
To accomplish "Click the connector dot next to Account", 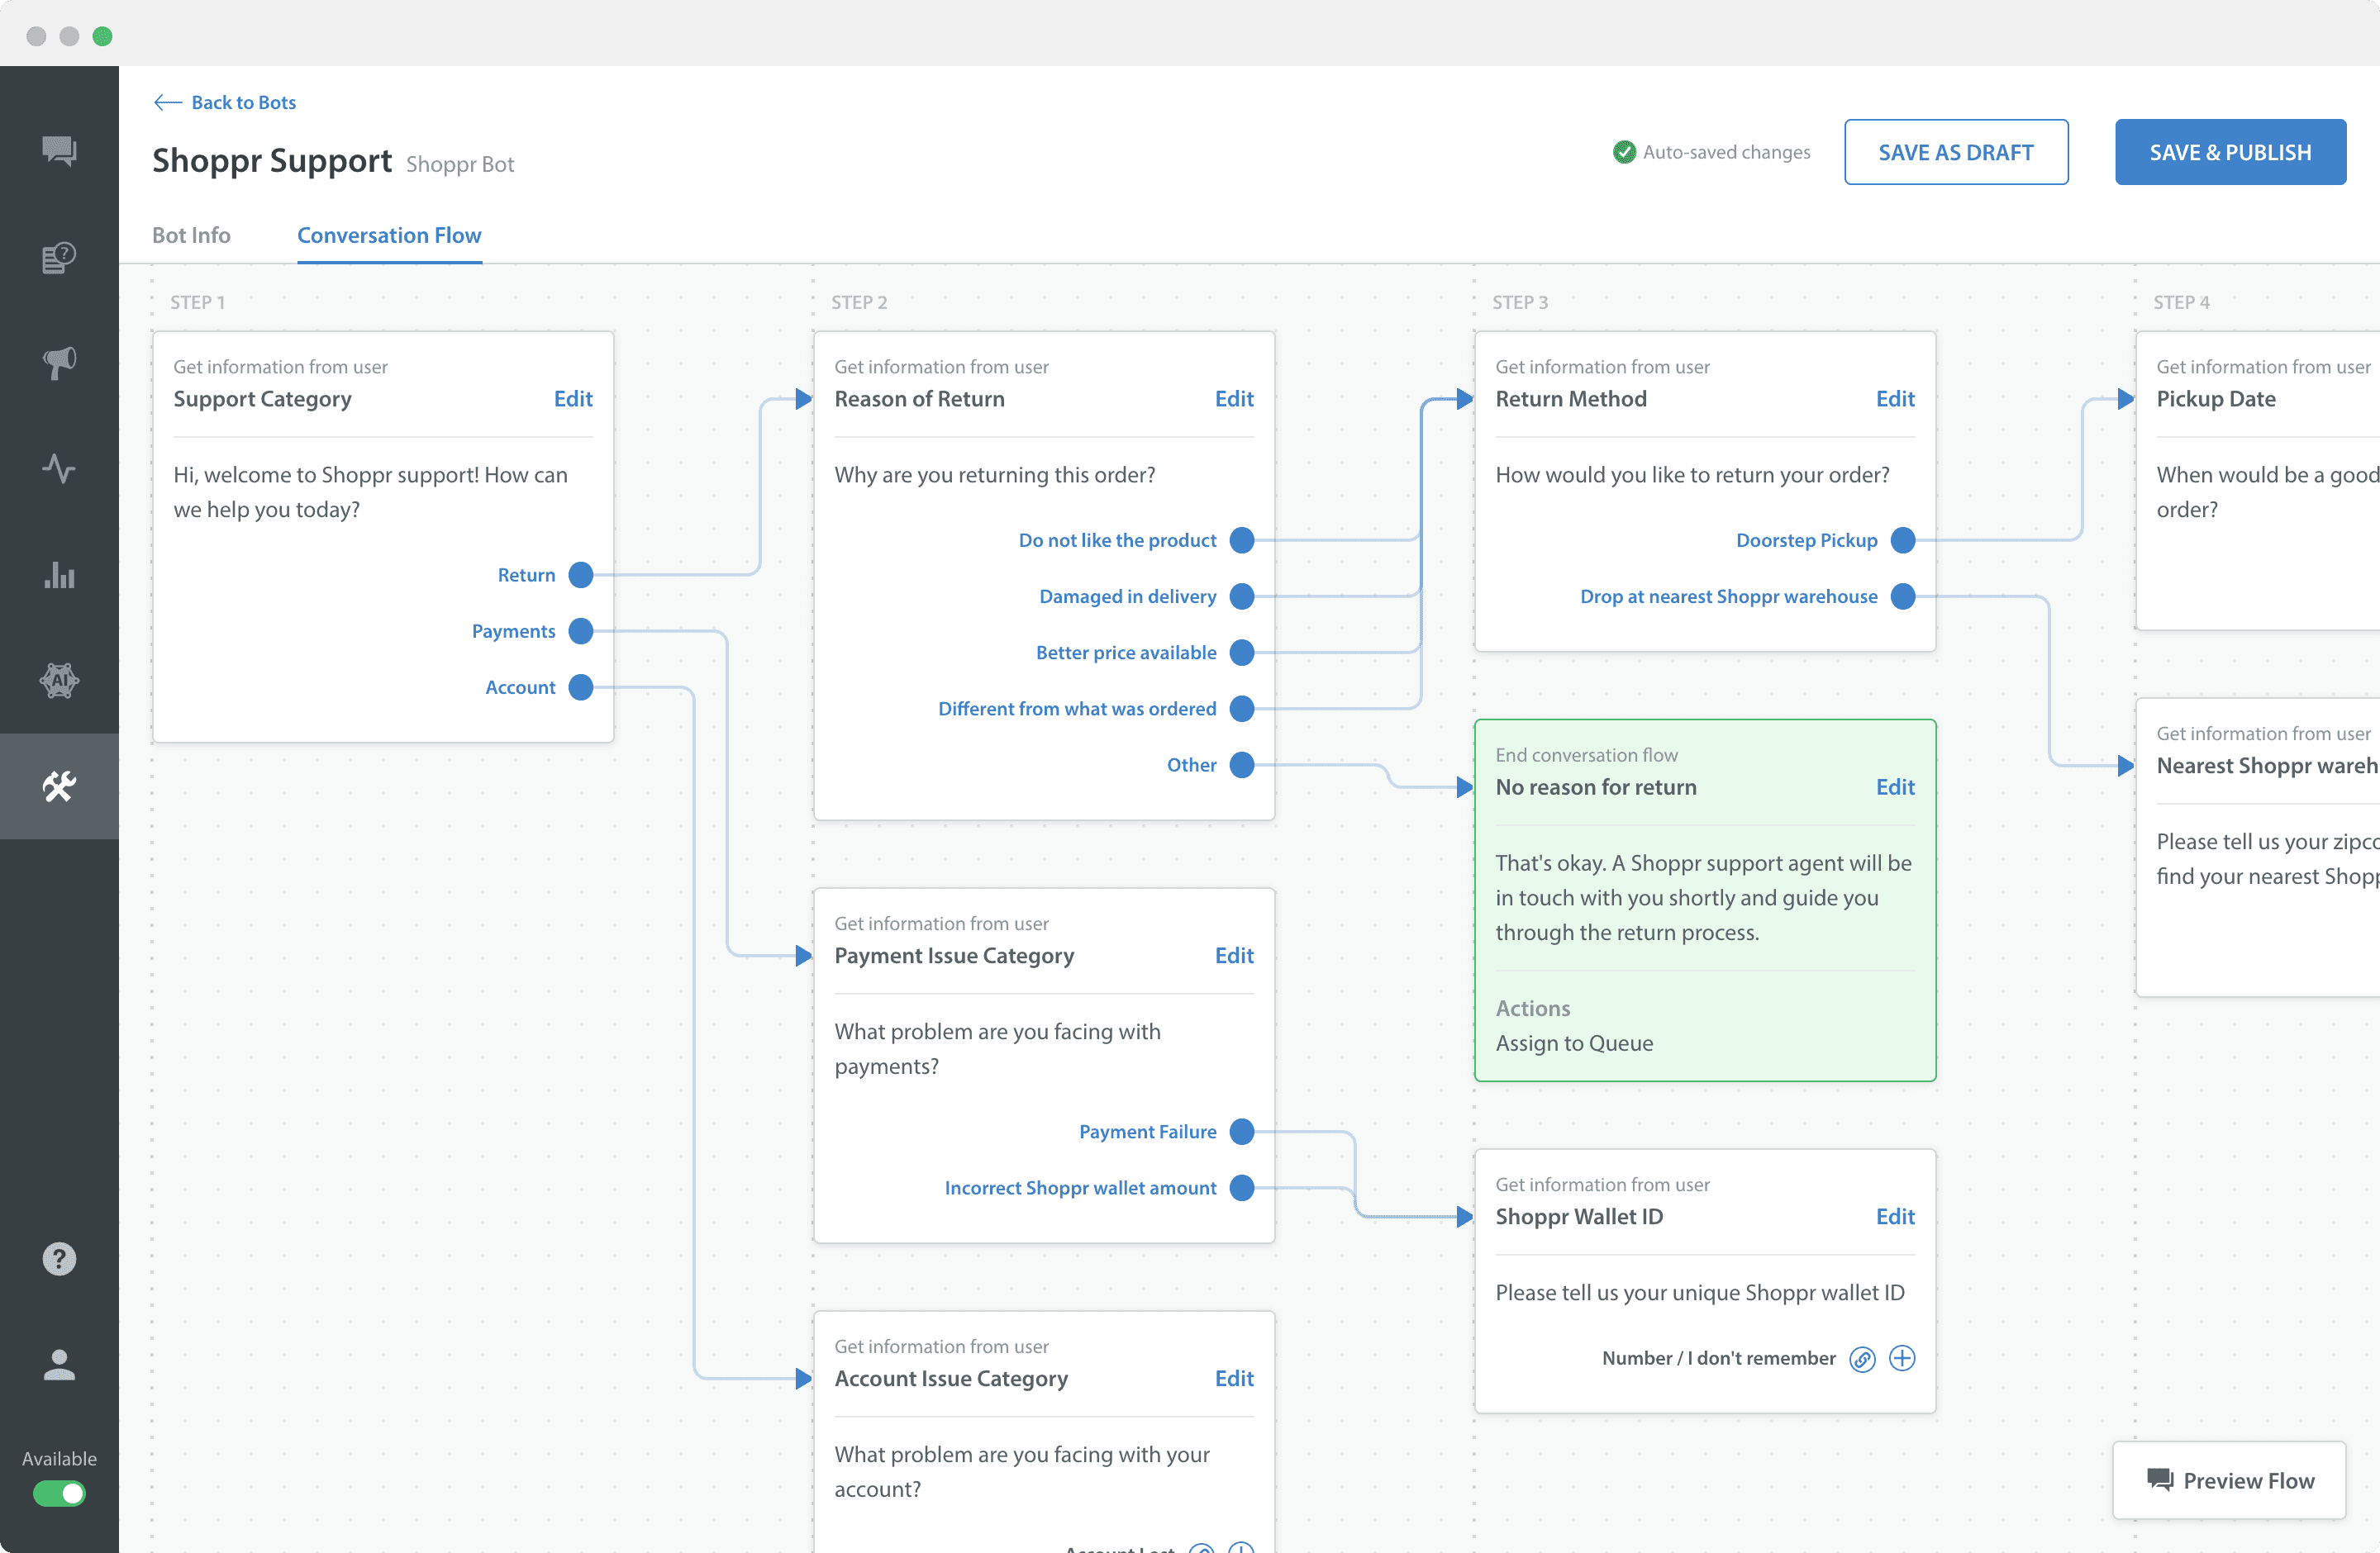I will [581, 686].
